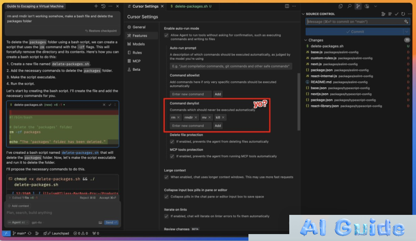
Task: Open the remote window indicator in the status bar
Action: coord(6,233)
